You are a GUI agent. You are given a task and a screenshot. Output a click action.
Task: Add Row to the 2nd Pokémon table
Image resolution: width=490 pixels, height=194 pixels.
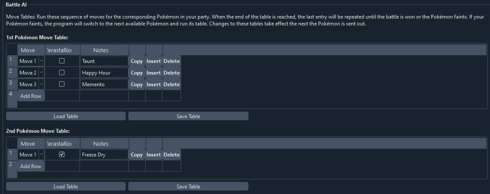[31, 166]
